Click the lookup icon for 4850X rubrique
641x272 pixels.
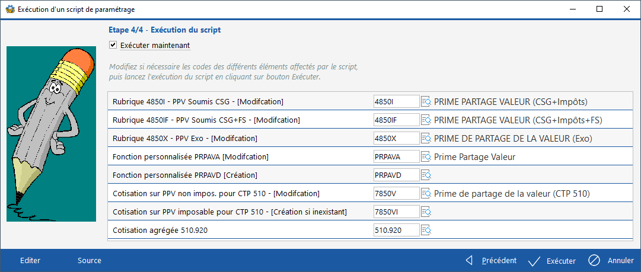426,138
